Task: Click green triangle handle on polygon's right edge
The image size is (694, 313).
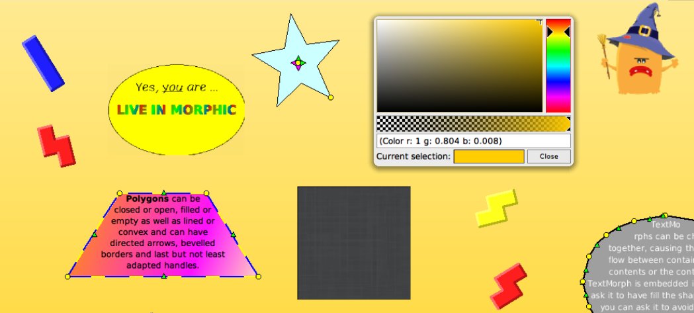Action: [x=234, y=234]
